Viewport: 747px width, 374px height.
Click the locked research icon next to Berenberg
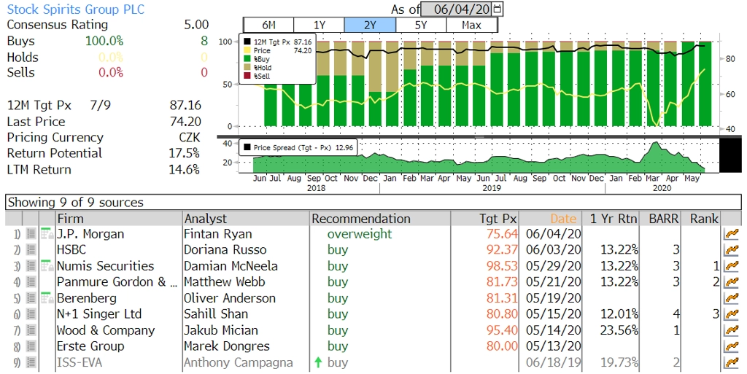point(47,298)
